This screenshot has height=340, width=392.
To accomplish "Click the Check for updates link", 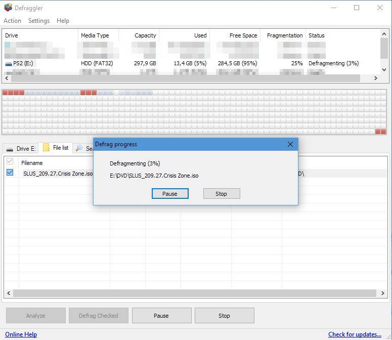I will tap(355, 334).
